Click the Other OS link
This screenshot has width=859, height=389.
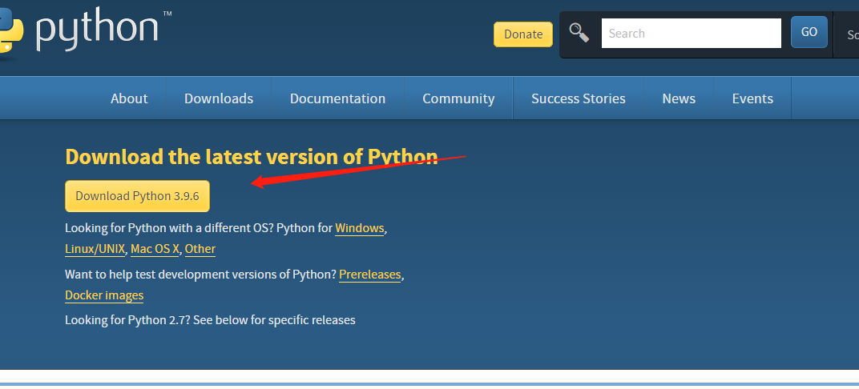point(200,249)
